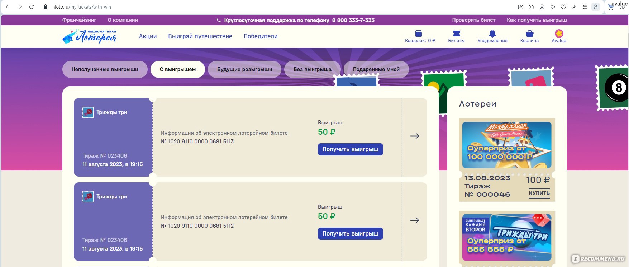Viewport: 629px width, 267px height.
Task: Click the browser camera snapshot icon
Action: (x=531, y=7)
